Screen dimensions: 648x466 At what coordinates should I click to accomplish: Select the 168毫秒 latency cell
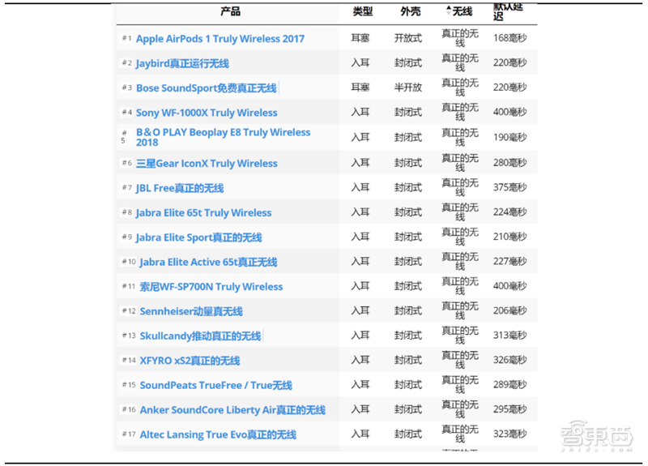(510, 38)
